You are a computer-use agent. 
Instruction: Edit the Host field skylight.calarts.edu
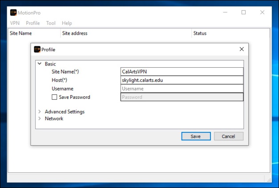click(182, 80)
